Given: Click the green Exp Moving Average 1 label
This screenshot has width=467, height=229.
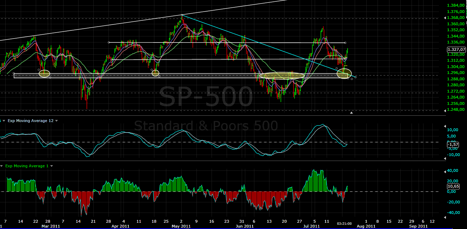Looking at the screenshot, I should 27,166.
